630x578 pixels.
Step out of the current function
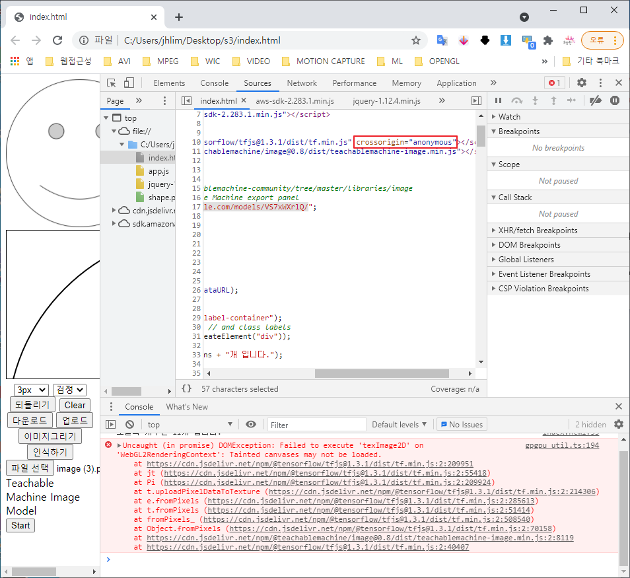click(x=553, y=100)
